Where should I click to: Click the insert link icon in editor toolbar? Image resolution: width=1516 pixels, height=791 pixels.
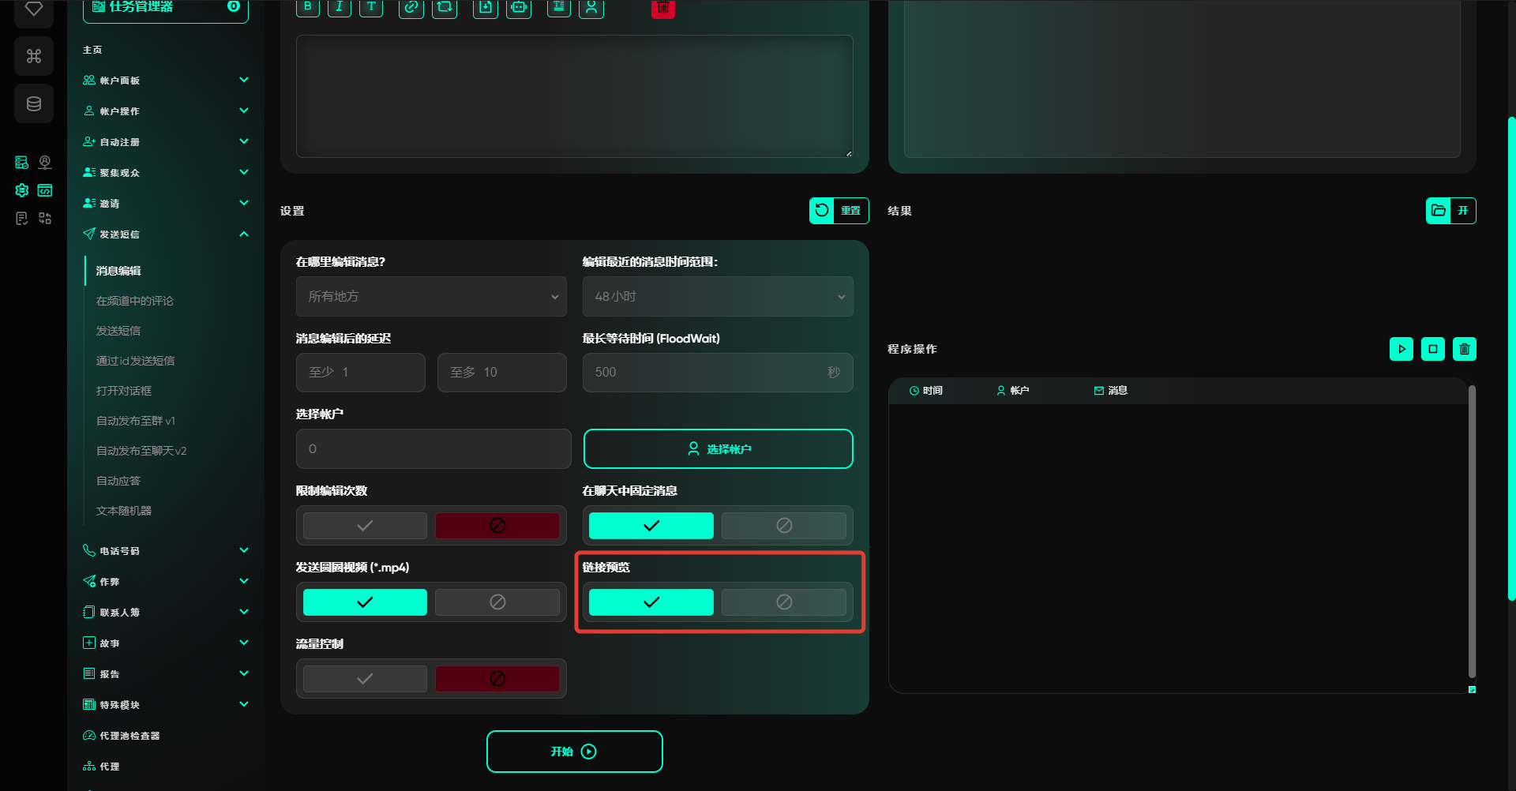tap(411, 8)
